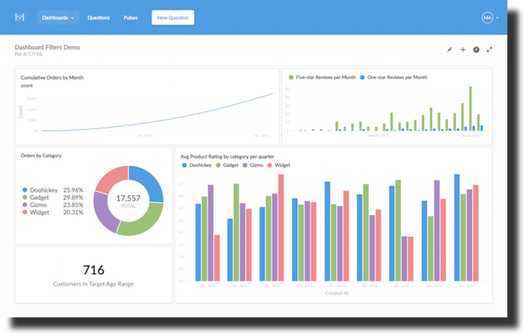The height and width of the screenshot is (334, 524).
Task: Click the green Gadget donut slice
Action: 143,222
